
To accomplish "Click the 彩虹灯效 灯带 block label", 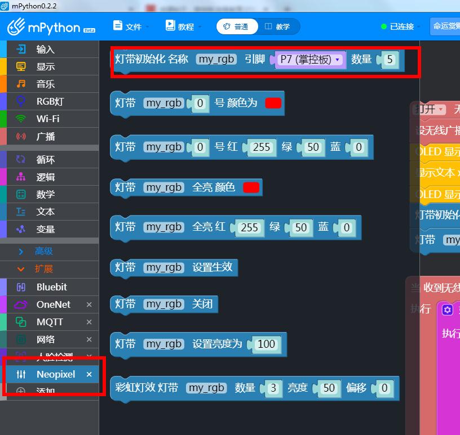I will 147,388.
